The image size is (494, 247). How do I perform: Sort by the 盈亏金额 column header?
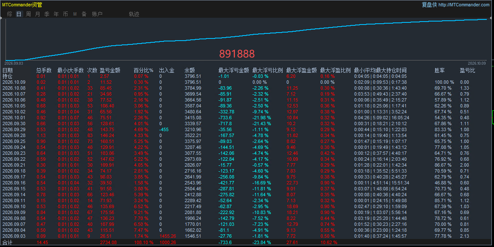click(x=110, y=70)
